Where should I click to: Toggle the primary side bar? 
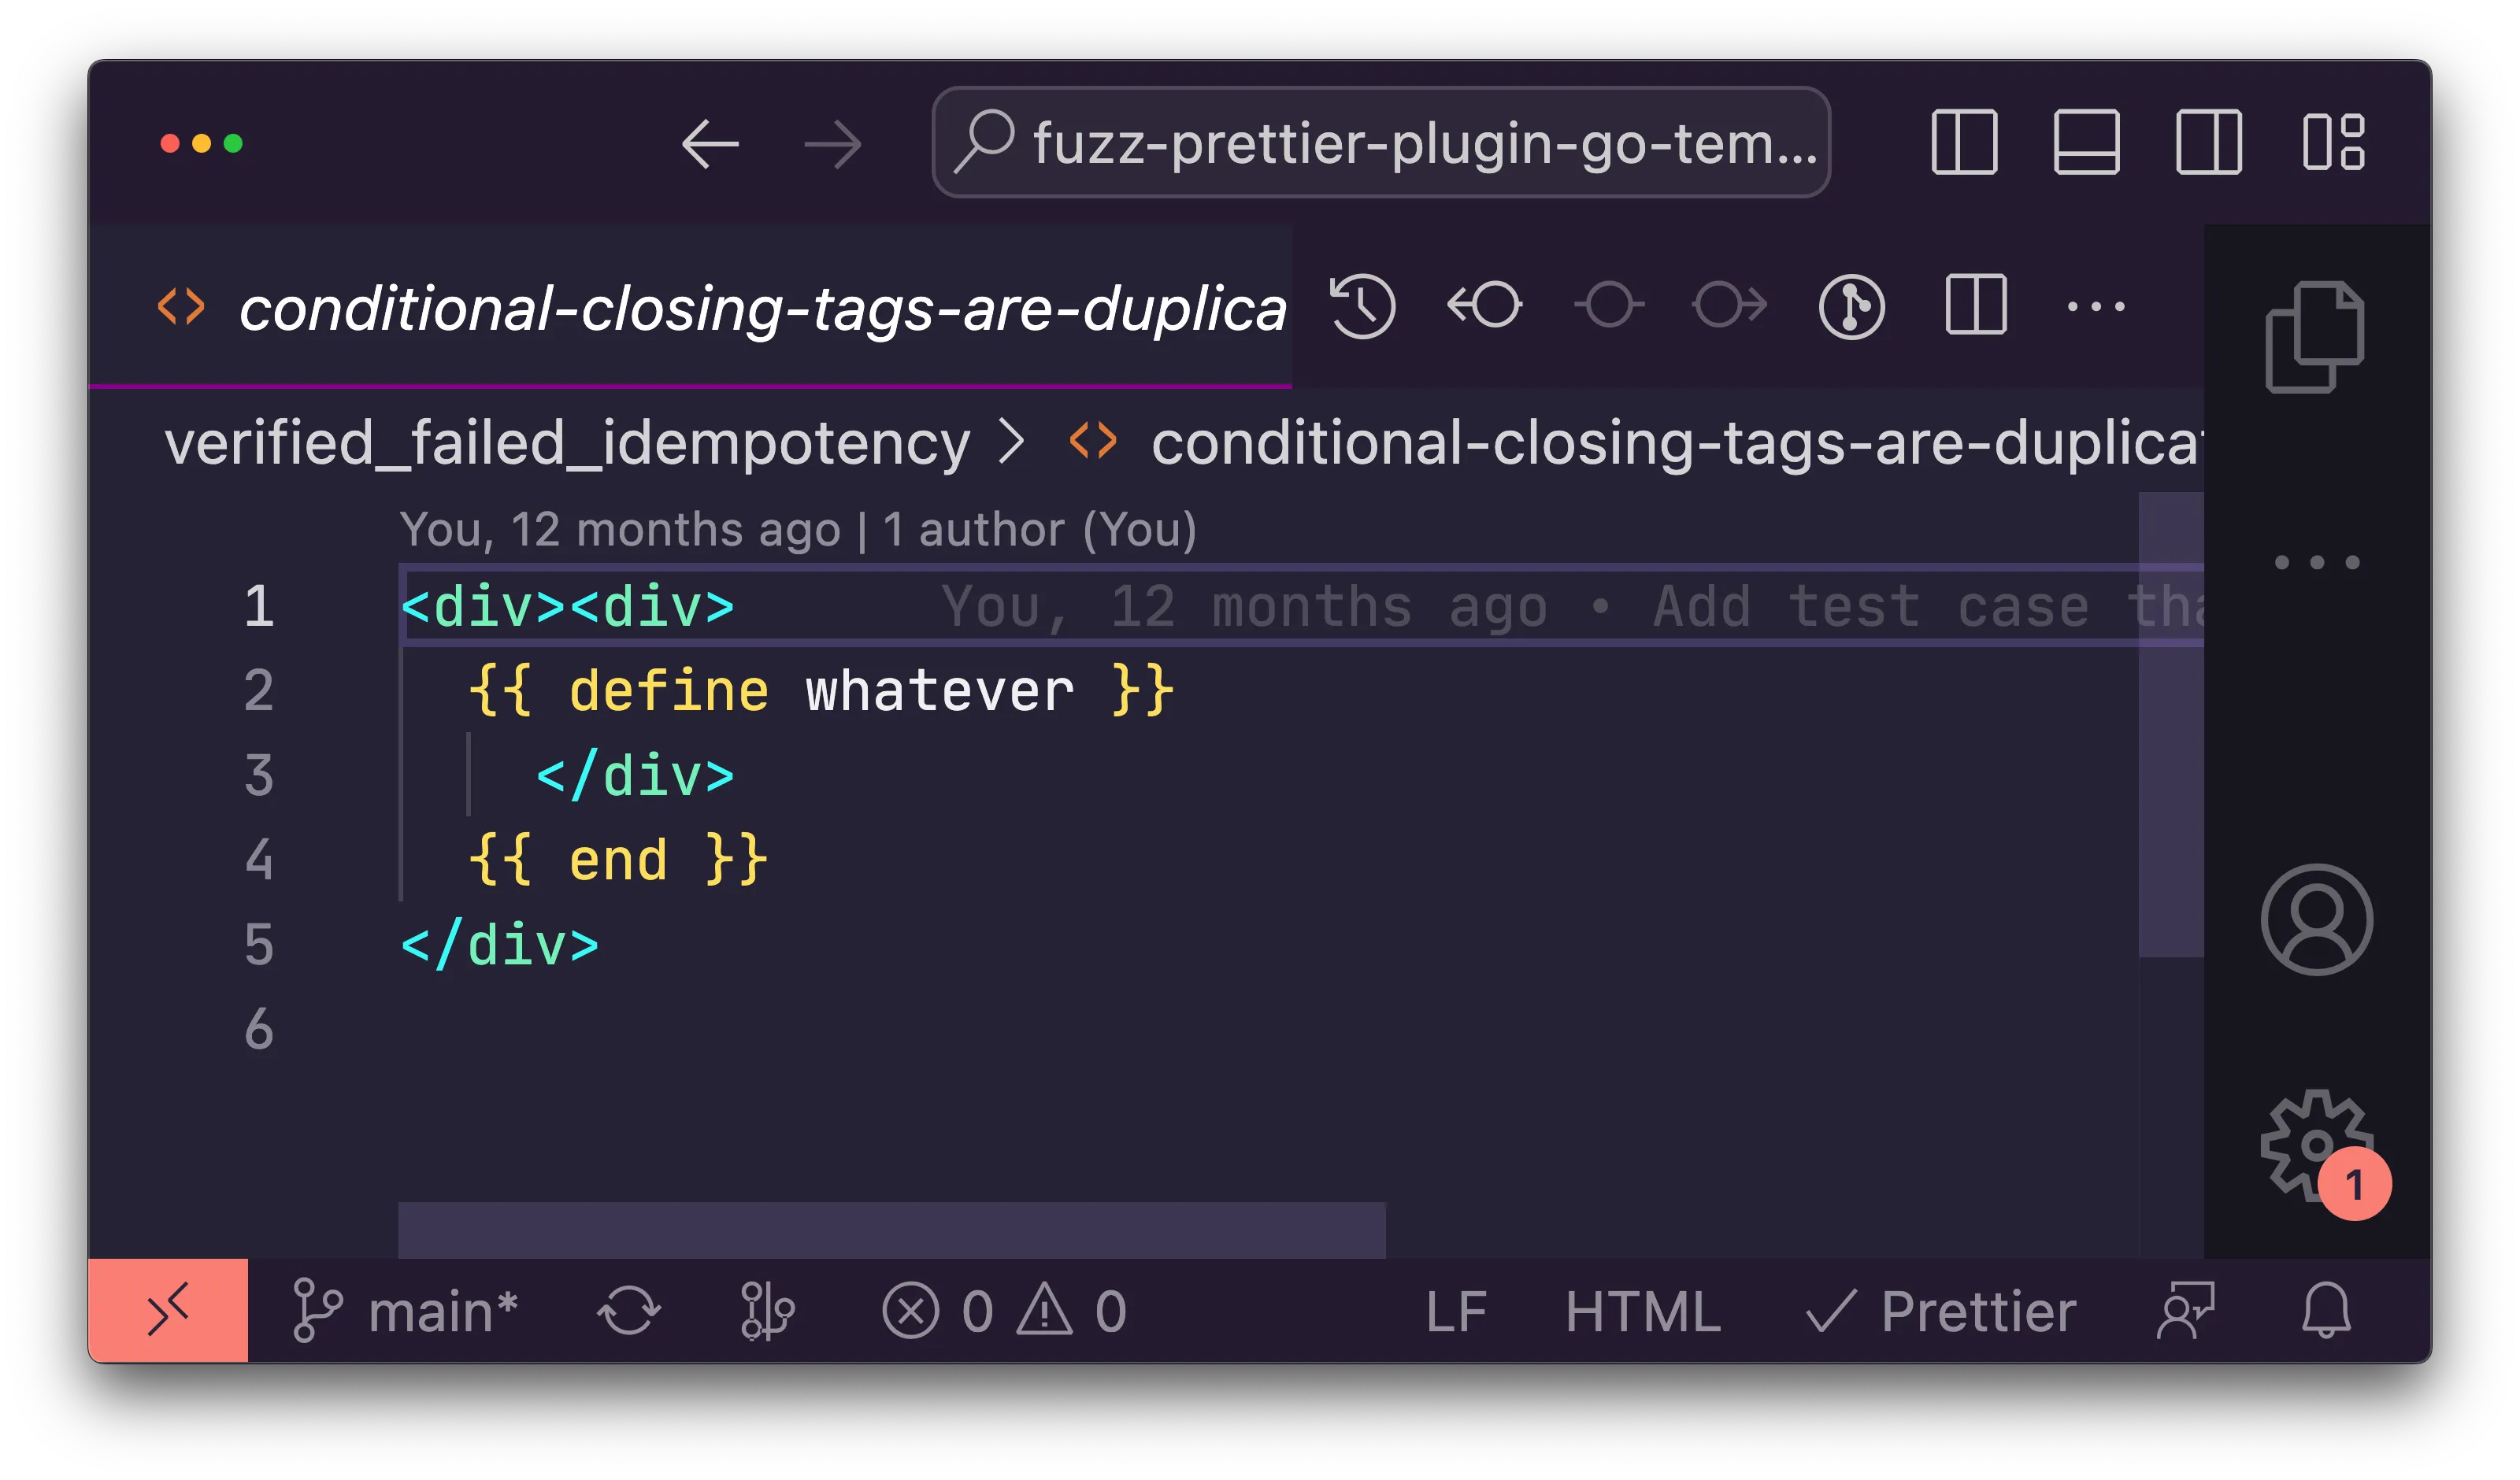pos(1964,143)
